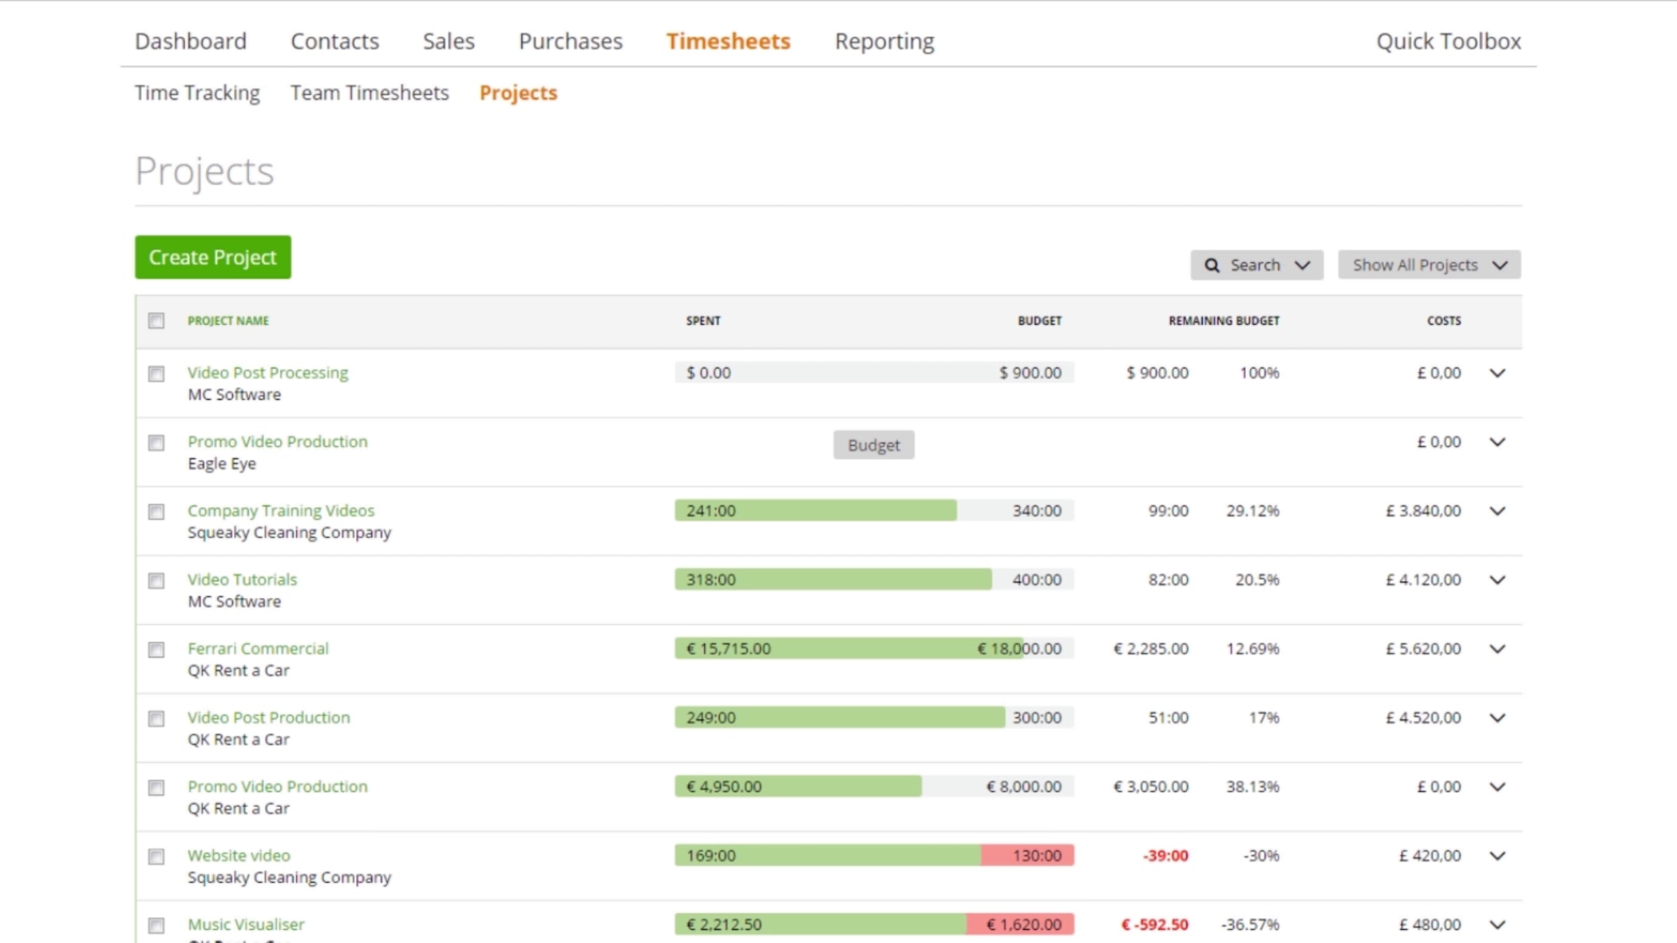The width and height of the screenshot is (1677, 943).
Task: Expand the Company Training Videos row chevron
Action: (x=1497, y=511)
